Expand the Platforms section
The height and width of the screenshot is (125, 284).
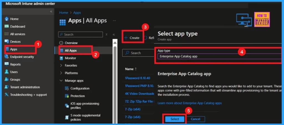click(61, 73)
